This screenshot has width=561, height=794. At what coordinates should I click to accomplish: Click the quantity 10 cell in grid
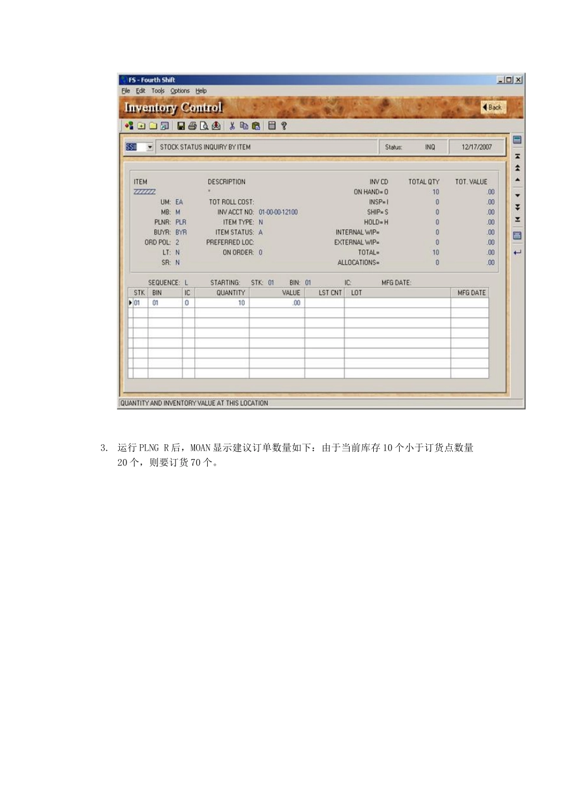coord(222,303)
